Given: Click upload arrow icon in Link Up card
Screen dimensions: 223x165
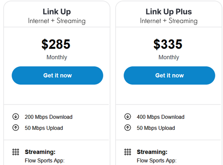Looking at the screenshot, I should [16, 128].
